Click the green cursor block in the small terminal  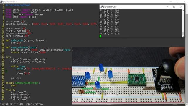point(100,36)
